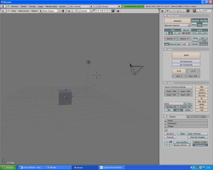This screenshot has width=213, height=170.
Task: Open the Objeto menu in 3D view
Action: 34,11
